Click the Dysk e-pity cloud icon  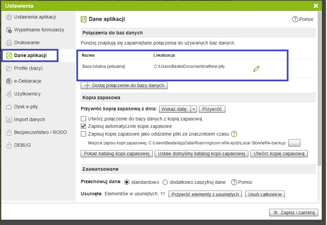pos(9,107)
